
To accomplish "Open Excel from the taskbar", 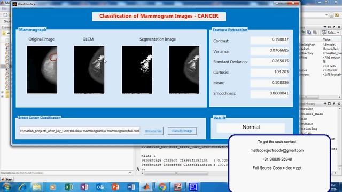I will click(68, 187).
